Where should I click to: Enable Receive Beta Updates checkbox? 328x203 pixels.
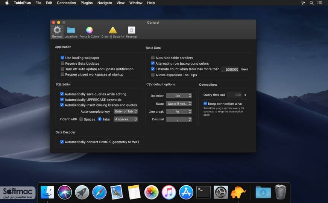click(62, 63)
